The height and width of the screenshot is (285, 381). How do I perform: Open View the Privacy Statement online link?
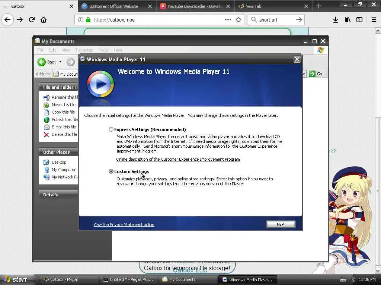(124, 225)
